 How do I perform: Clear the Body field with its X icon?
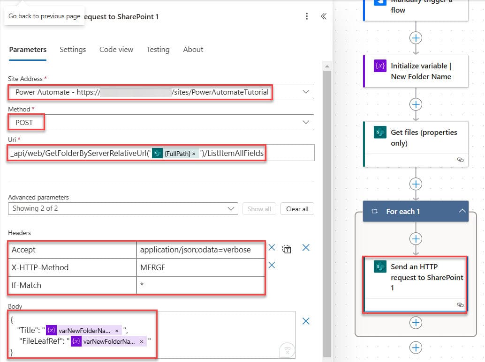(306, 321)
